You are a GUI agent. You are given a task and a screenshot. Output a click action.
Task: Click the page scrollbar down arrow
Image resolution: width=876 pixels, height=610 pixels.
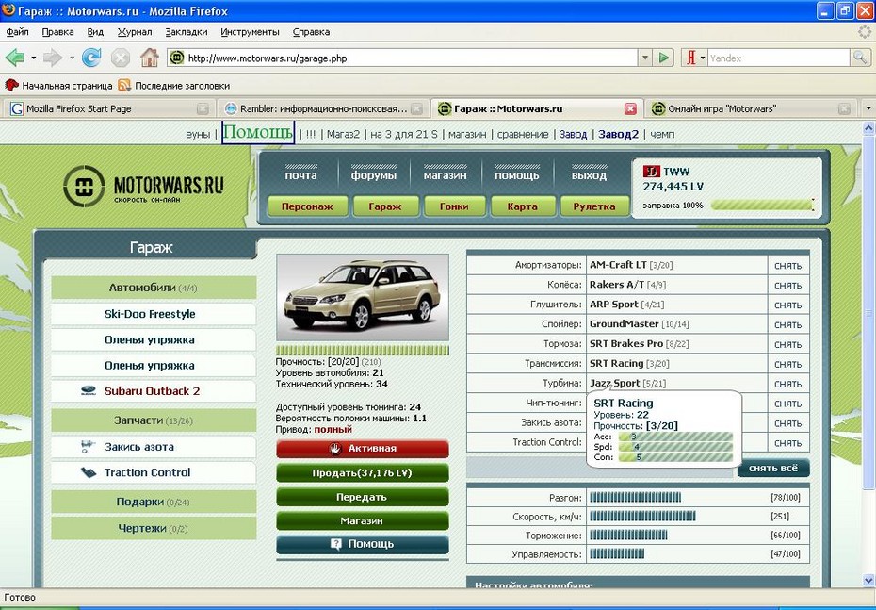click(868, 579)
